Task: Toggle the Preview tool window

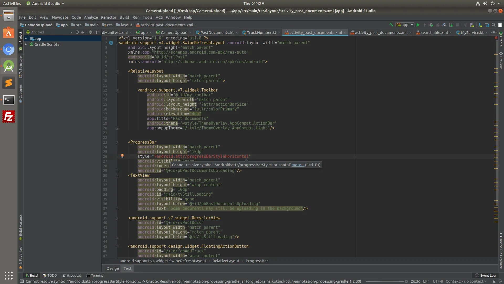Action: tap(501, 60)
